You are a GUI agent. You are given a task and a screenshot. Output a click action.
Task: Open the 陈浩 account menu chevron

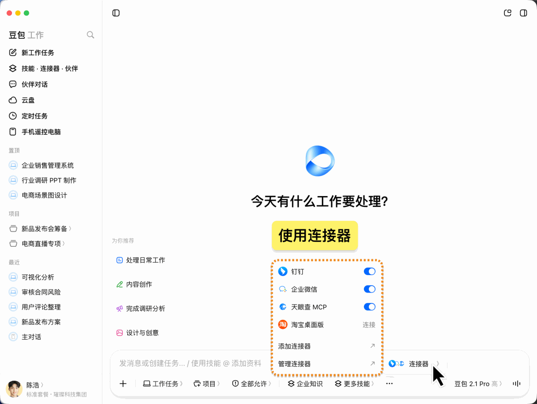pos(42,385)
